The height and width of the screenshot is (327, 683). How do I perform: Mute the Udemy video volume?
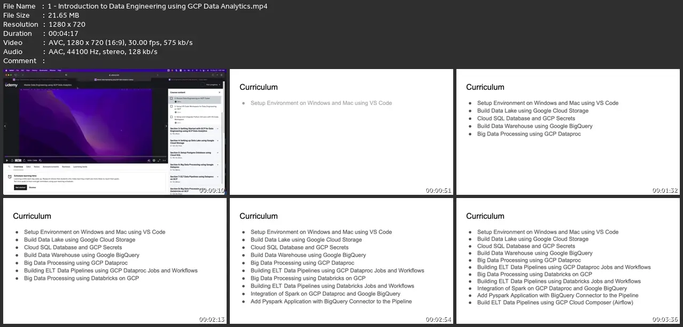pyautogui.click(x=149, y=161)
